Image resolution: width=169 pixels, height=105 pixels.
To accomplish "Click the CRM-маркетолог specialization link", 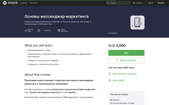I will 71,97.
